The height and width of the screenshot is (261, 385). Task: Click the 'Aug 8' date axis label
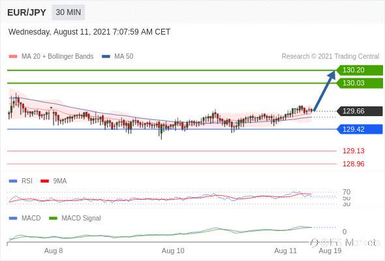[54, 251]
